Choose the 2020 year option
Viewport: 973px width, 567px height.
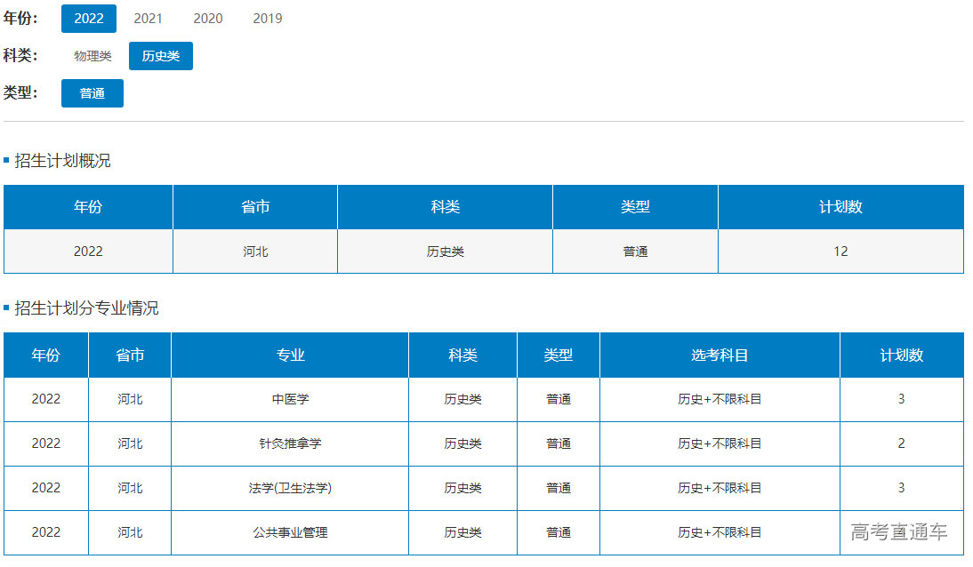pyautogui.click(x=208, y=19)
